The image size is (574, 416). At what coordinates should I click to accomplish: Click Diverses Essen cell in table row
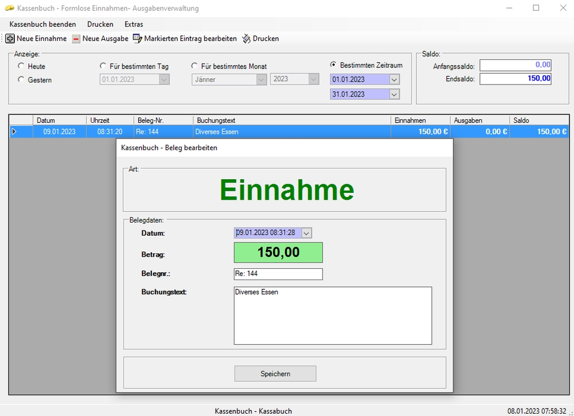292,132
